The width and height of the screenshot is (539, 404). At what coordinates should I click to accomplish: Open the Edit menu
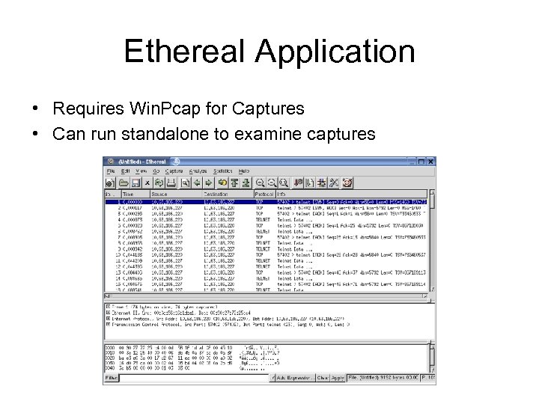tap(125, 171)
